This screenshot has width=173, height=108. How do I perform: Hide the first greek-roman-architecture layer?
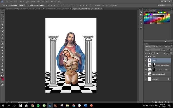146,65
